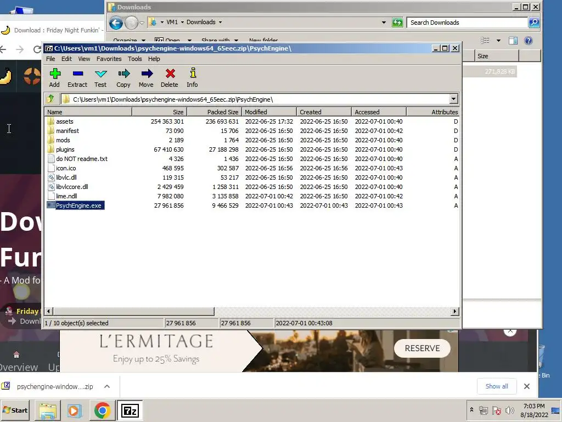Open the Edit menu in 7-Zip
The image size is (562, 422).
pos(66,59)
